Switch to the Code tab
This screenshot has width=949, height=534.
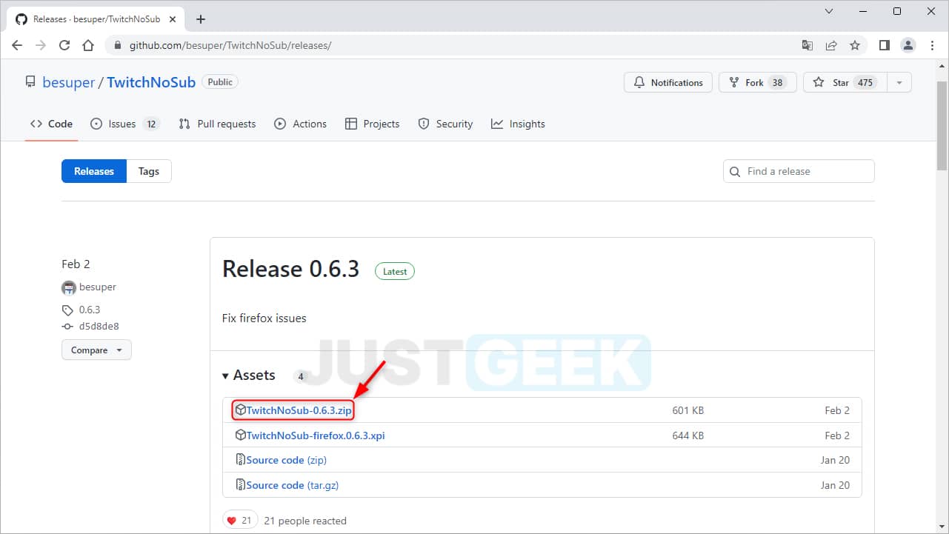(51, 124)
